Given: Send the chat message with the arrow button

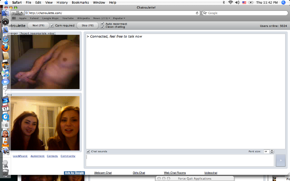Looking at the screenshot, I should pos(281,161).
